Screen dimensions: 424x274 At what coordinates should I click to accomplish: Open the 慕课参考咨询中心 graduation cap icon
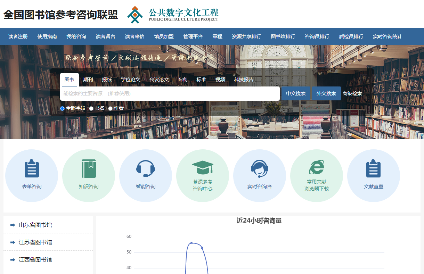tap(203, 175)
